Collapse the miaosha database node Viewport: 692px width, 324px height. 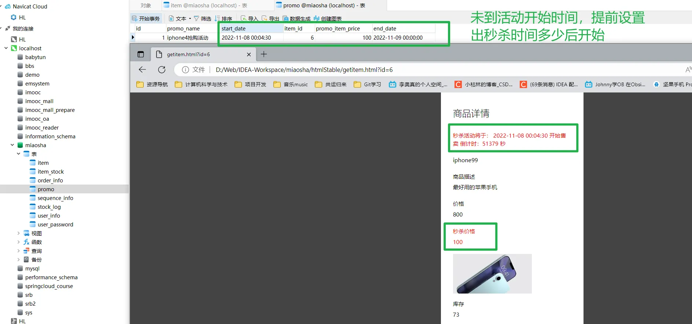(x=12, y=145)
